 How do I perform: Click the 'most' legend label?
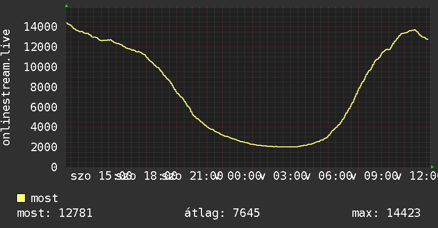tap(44, 198)
